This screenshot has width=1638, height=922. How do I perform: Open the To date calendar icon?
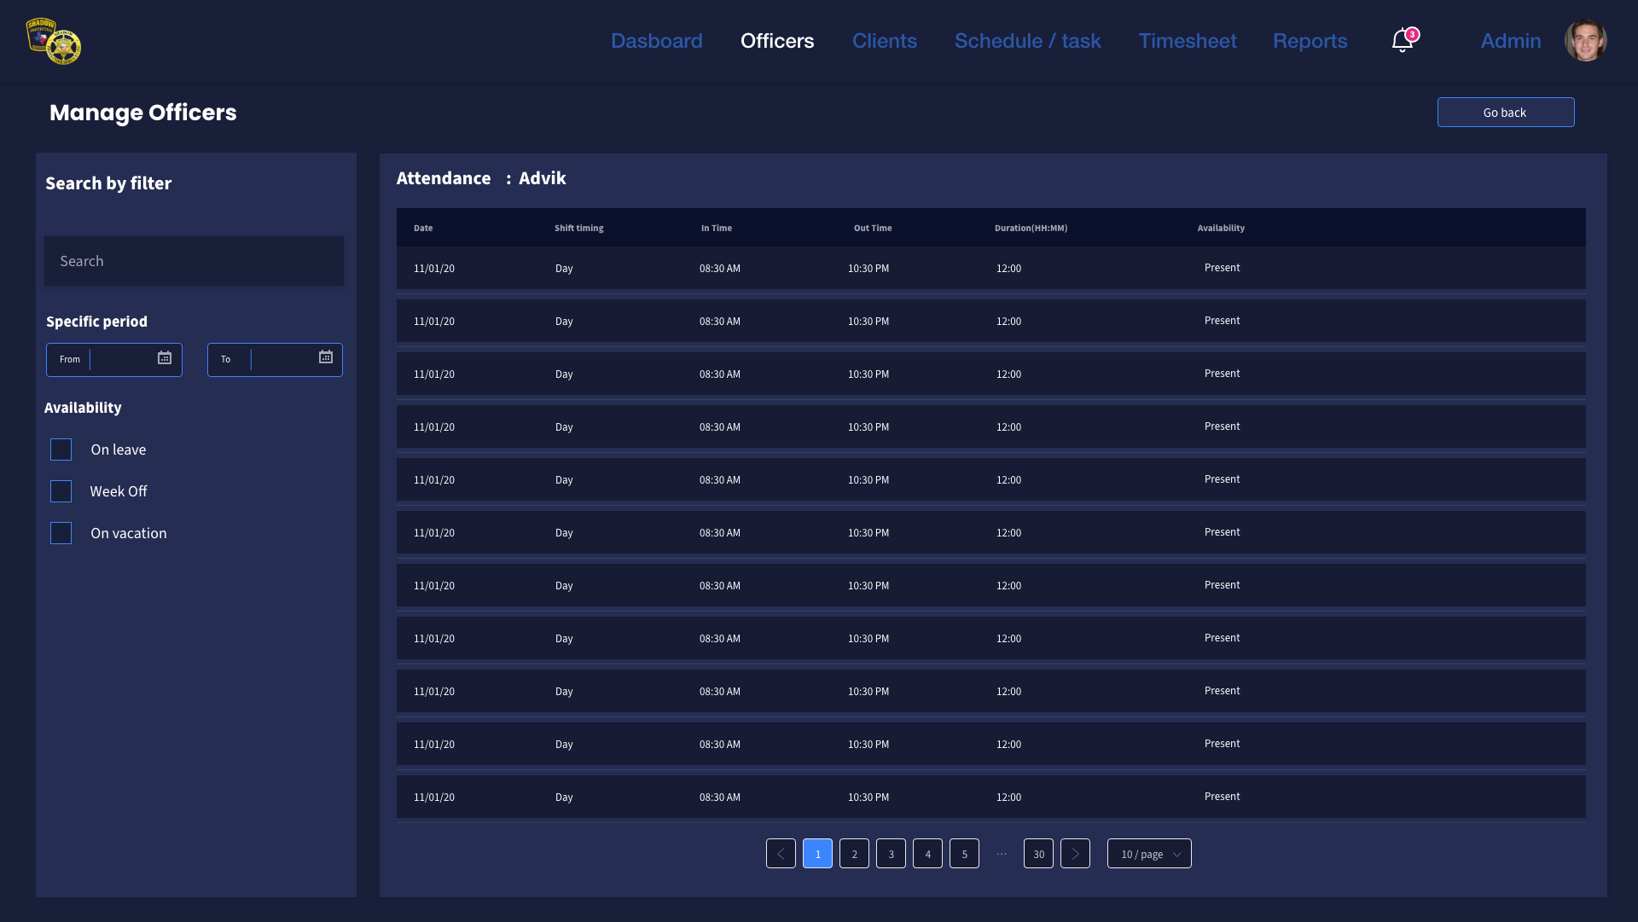326,357
